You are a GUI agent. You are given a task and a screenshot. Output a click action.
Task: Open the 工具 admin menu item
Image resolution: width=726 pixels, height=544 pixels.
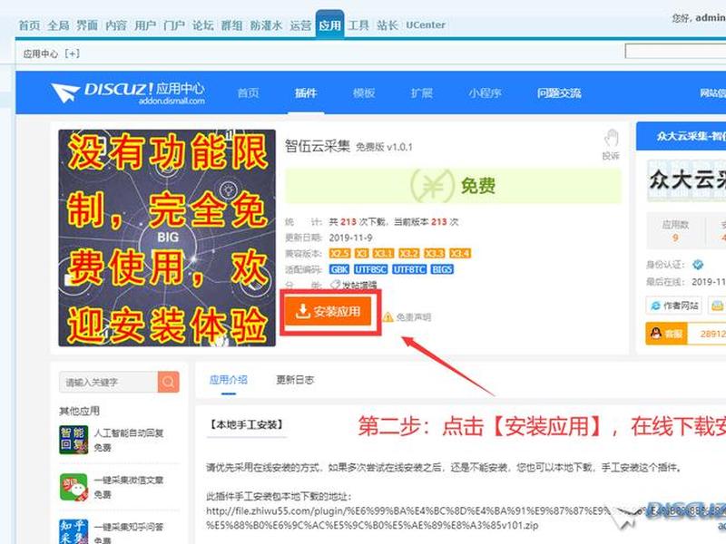coord(358,25)
